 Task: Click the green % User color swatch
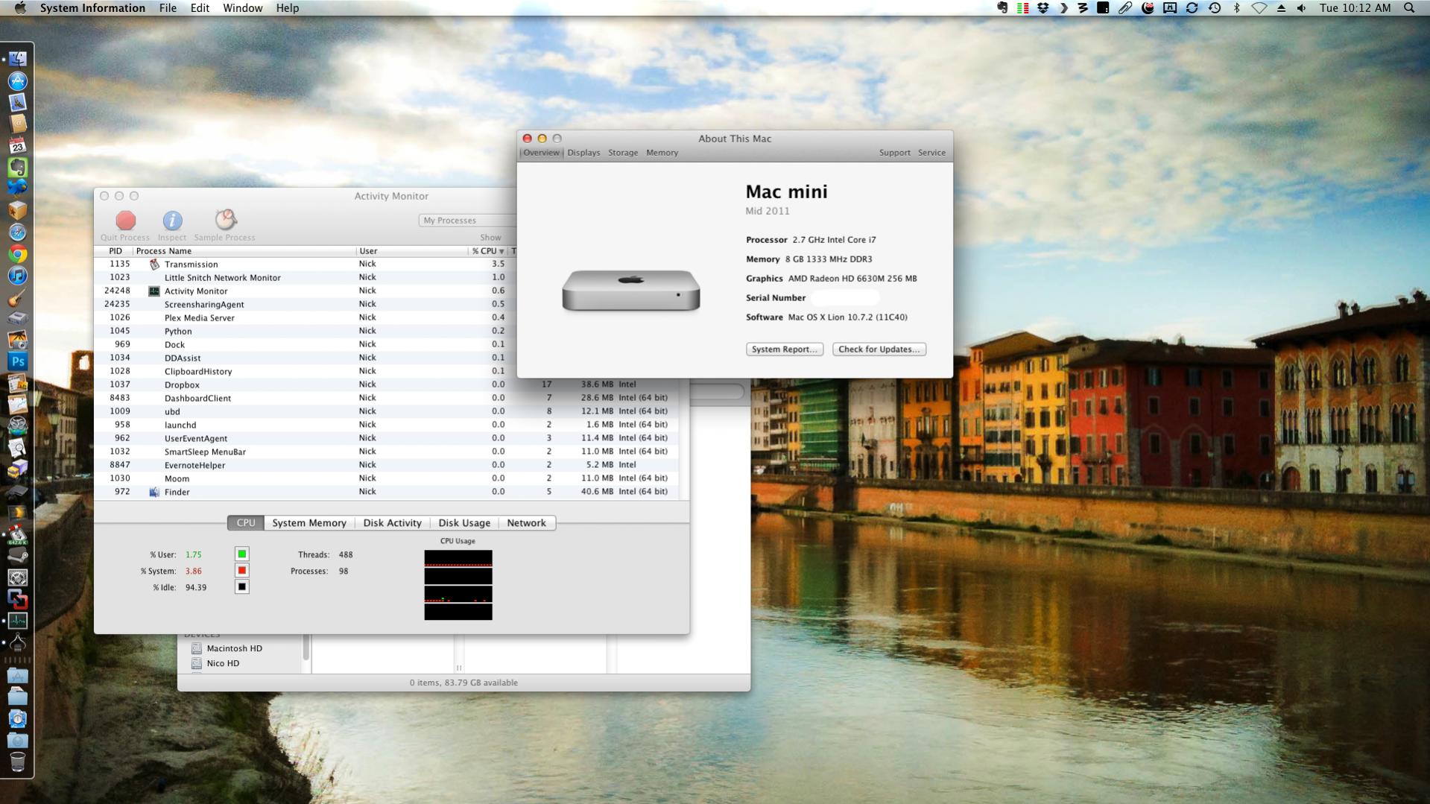[x=241, y=554]
